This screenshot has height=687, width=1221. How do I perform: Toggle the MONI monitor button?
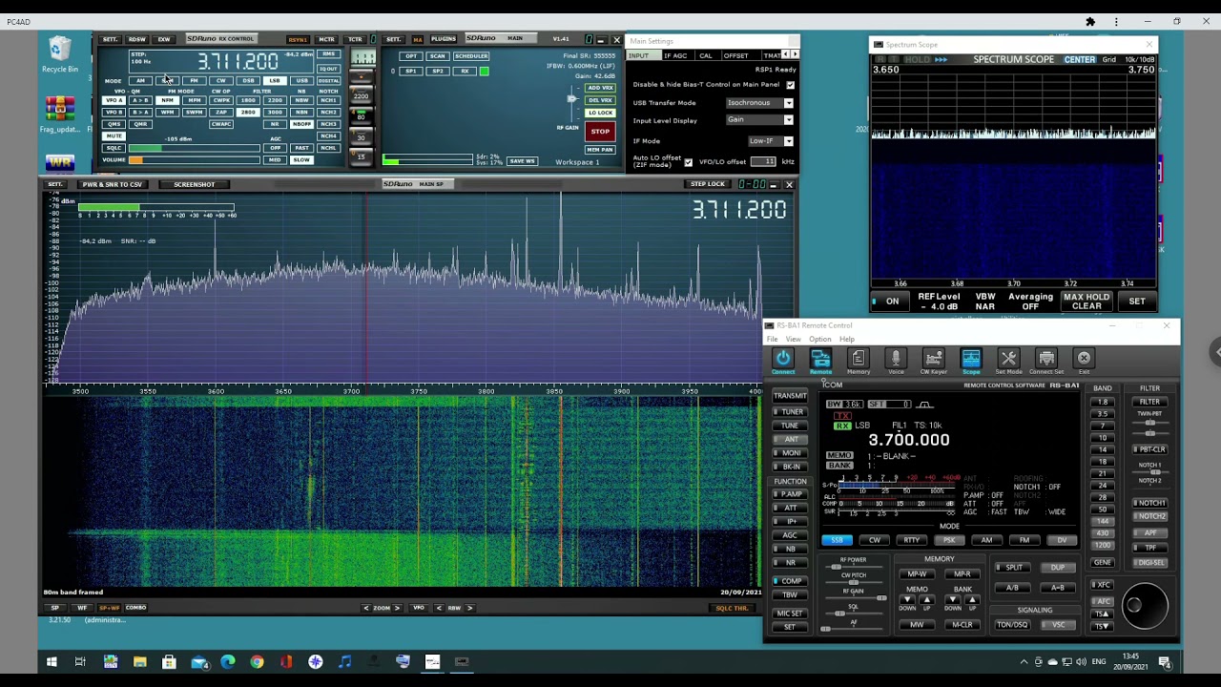click(790, 453)
